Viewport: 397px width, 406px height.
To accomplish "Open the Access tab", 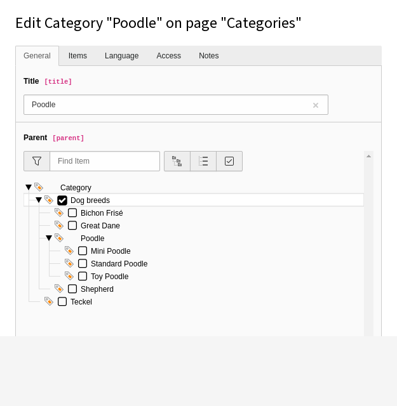I will [x=168, y=56].
